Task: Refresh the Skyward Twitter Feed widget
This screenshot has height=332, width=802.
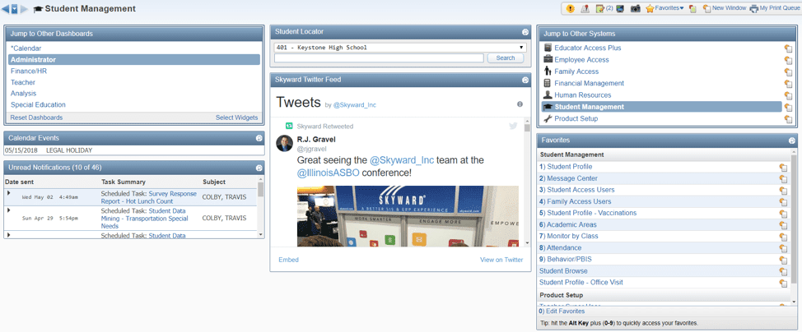Action: (x=525, y=80)
